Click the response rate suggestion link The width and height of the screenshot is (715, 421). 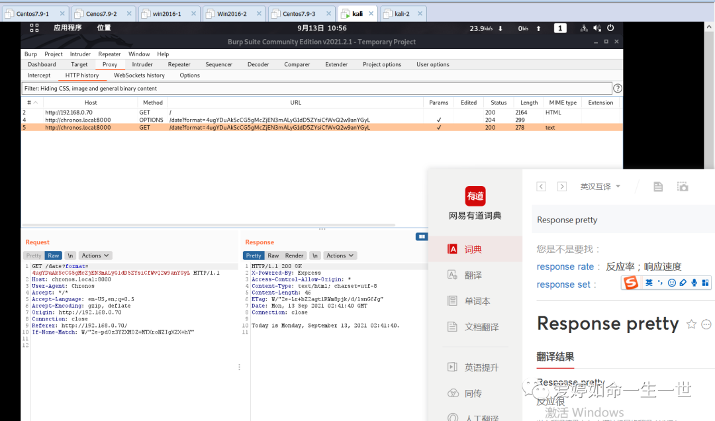565,266
